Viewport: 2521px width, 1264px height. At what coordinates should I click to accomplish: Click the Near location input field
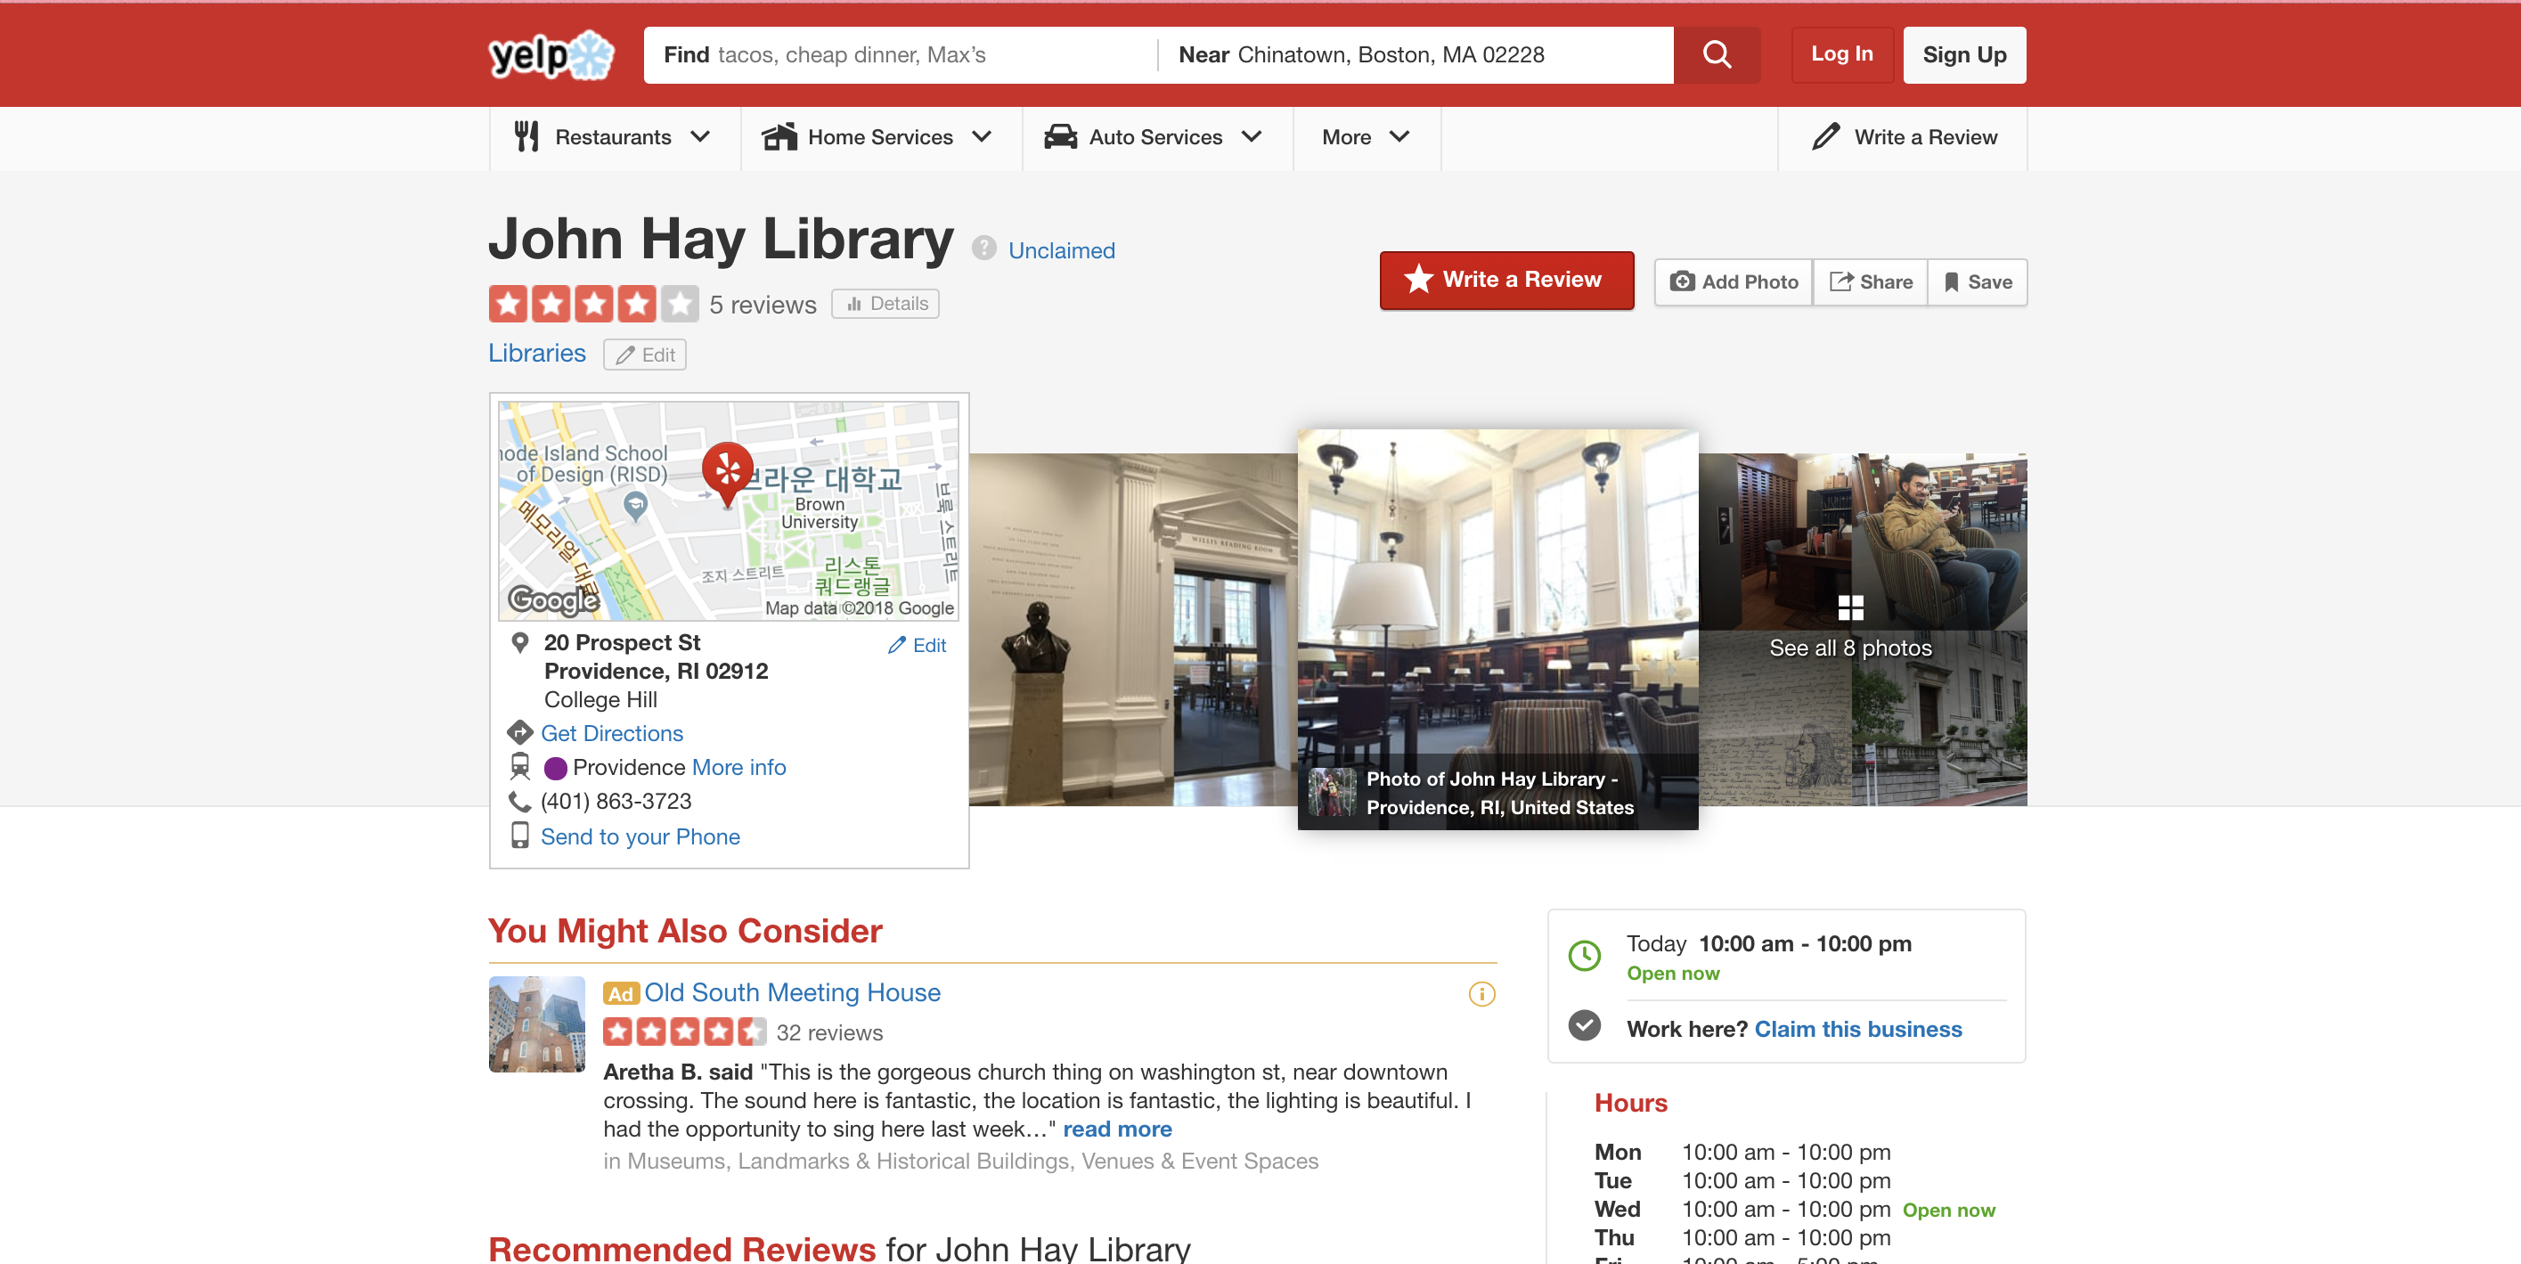[x=1416, y=55]
